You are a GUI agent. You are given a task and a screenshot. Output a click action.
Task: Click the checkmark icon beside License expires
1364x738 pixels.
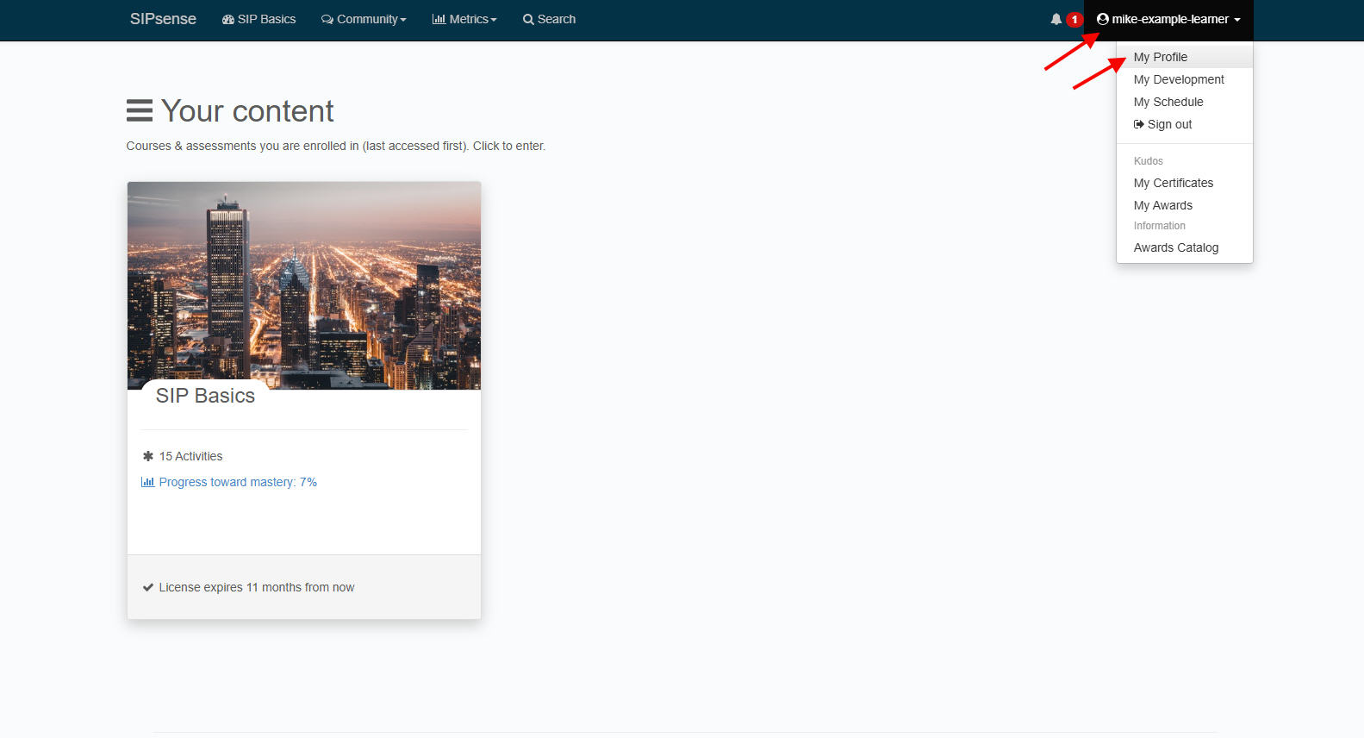(147, 587)
